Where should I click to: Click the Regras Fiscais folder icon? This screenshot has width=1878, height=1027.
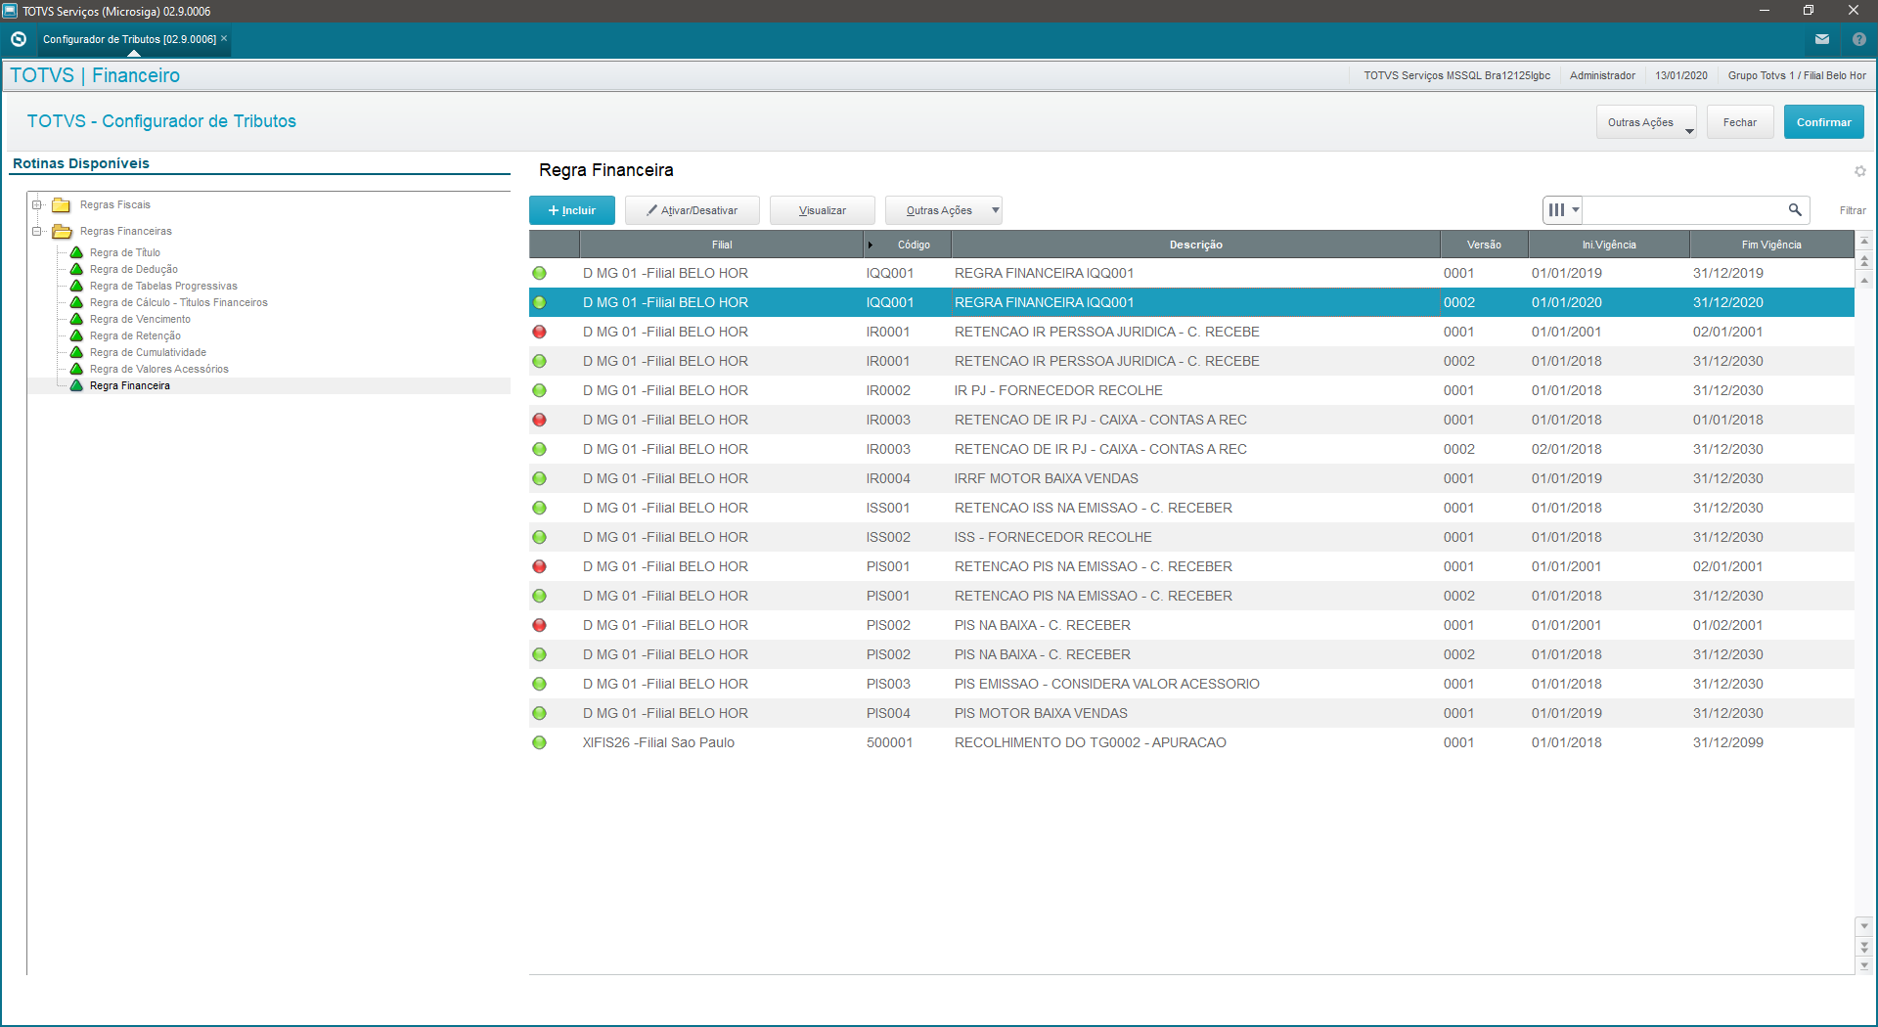61,204
